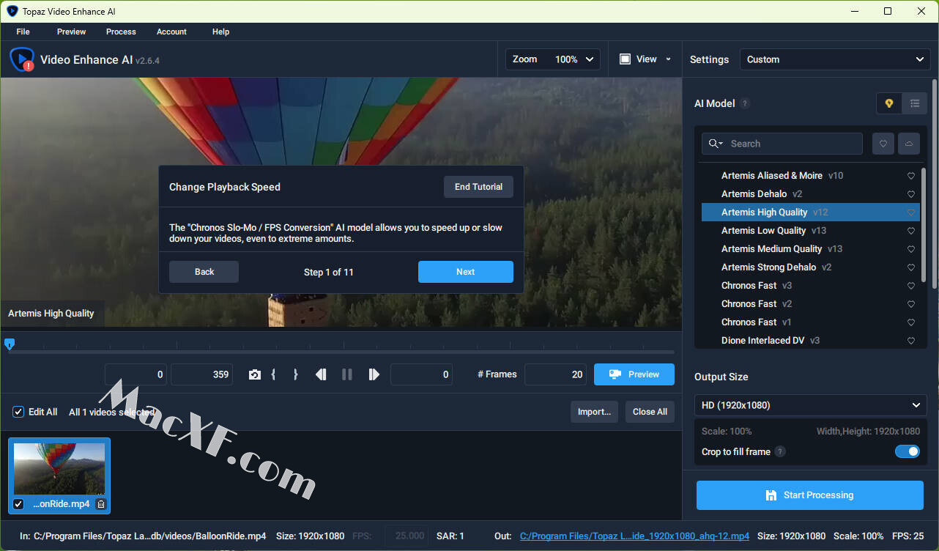Favorite Artemis Medium Quality model
Viewport: 939px width, 551px height.
tap(911, 249)
